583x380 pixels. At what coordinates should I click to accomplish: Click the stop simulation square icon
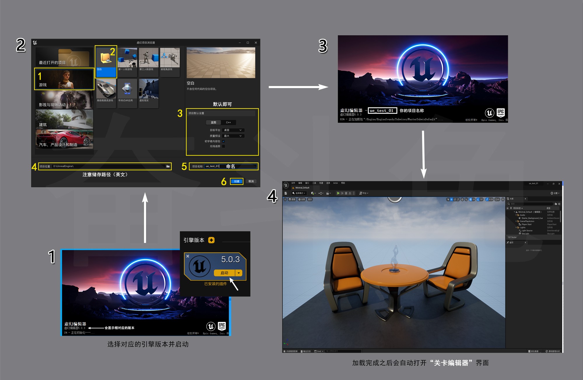coord(346,193)
